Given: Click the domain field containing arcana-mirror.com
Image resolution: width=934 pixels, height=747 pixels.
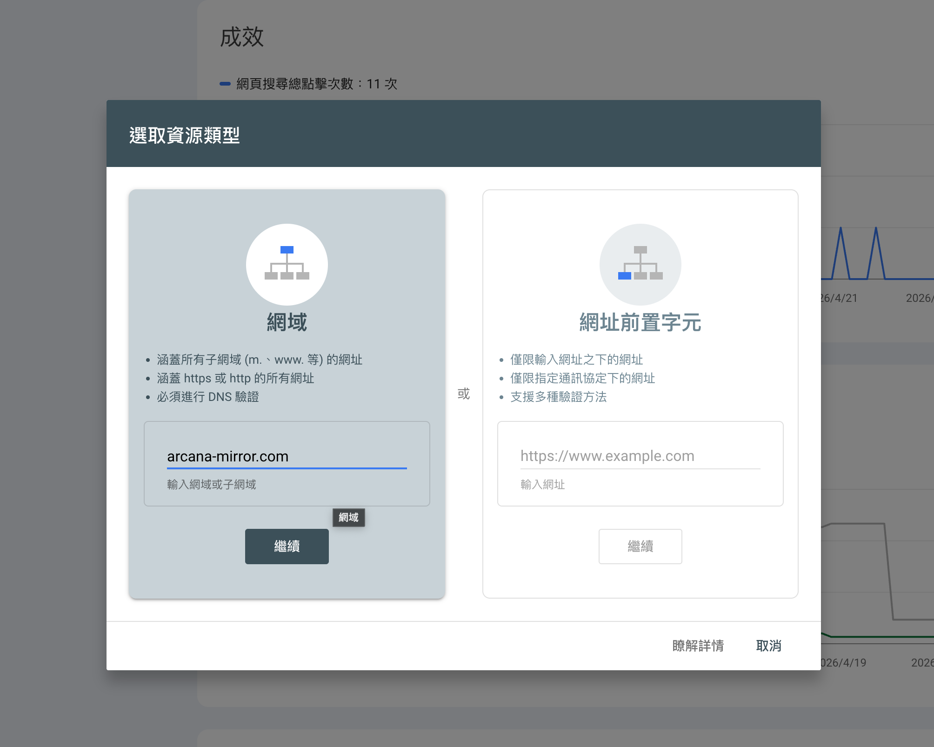Looking at the screenshot, I should (287, 456).
